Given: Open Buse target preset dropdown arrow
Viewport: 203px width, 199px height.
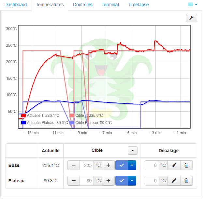Looking at the screenshot, I should (132, 165).
